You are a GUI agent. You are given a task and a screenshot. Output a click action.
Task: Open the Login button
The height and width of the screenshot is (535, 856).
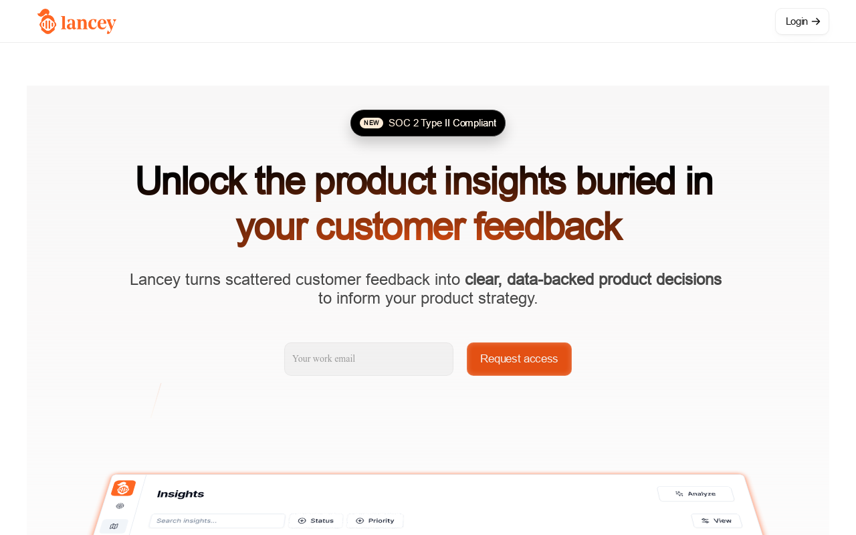802,21
